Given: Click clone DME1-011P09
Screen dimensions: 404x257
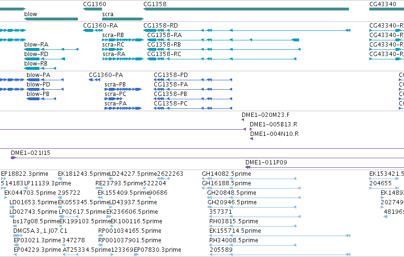Looking at the screenshot, I should 325,167.
